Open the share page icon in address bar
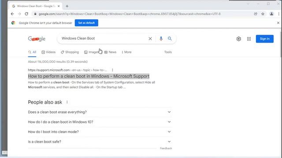The width and height of the screenshot is (282, 158). tap(256, 14)
